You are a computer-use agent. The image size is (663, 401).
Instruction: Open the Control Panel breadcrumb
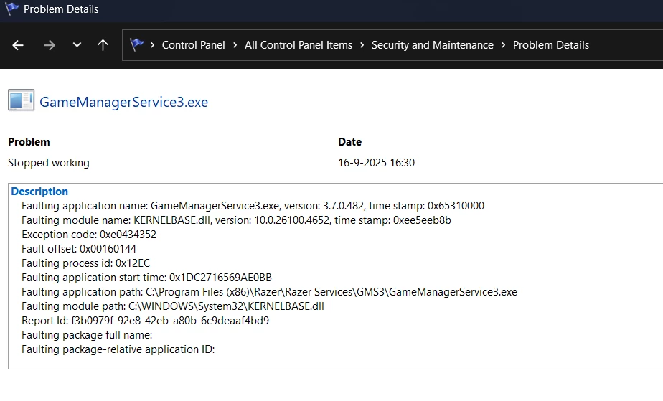point(193,45)
